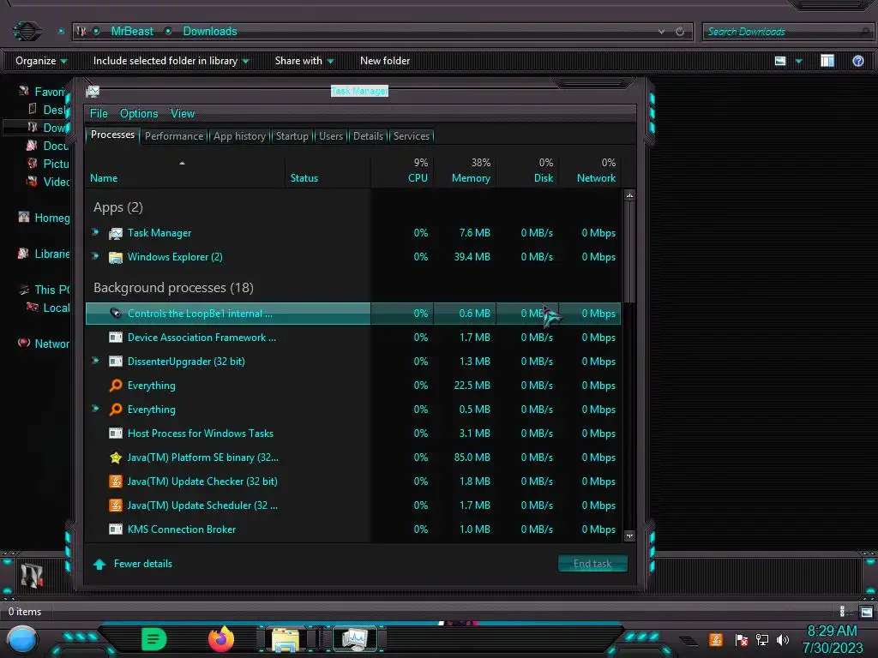Switch to the Users tab
The width and height of the screenshot is (878, 658).
tap(331, 136)
